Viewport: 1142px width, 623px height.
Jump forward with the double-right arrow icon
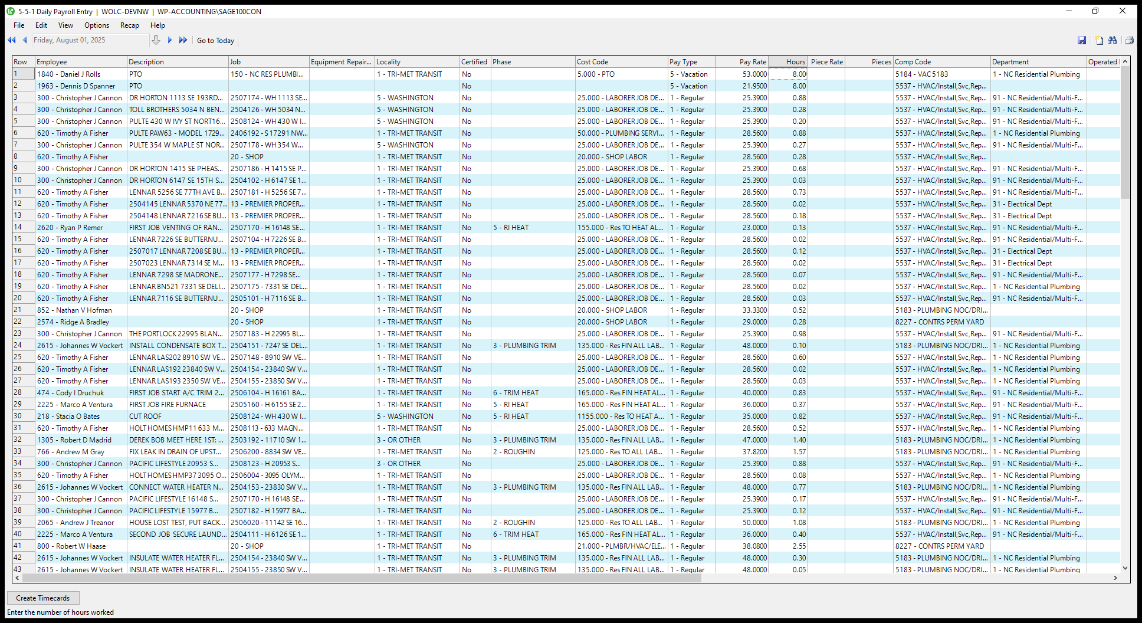[x=183, y=40]
